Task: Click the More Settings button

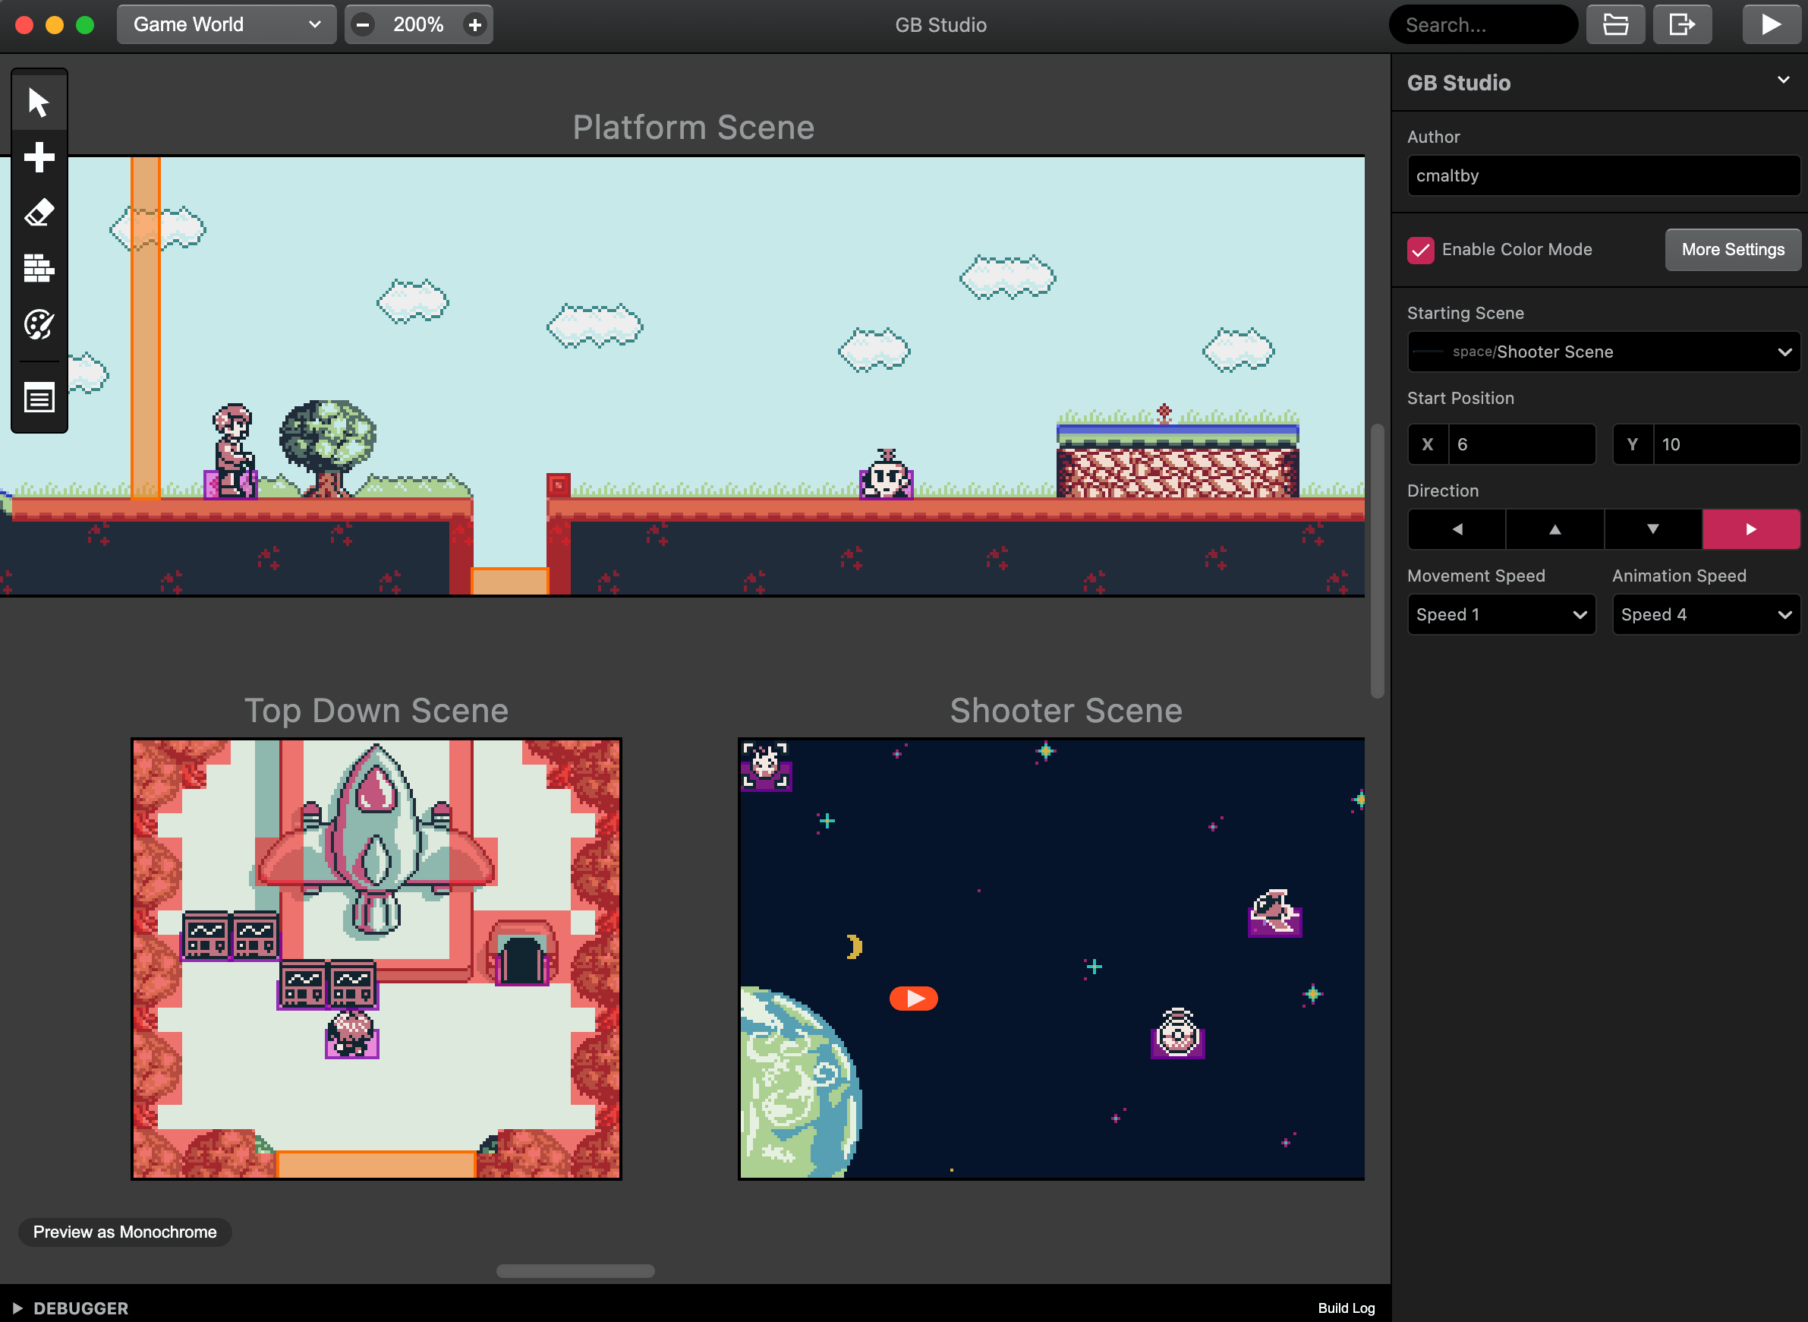Action: pyautogui.click(x=1733, y=250)
